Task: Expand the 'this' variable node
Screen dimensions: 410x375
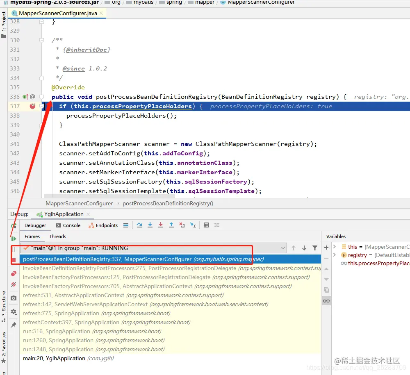Action: 335,246
